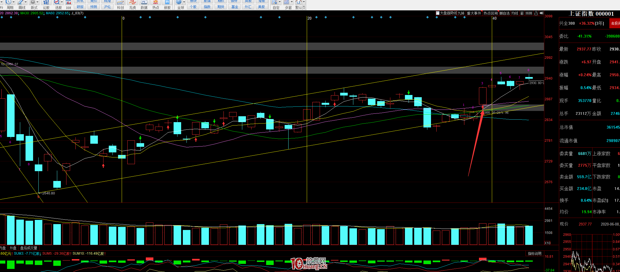Screen dimensions: 620x272
Task: Click the 研报 toolbar button
Action: [x=80, y=7]
